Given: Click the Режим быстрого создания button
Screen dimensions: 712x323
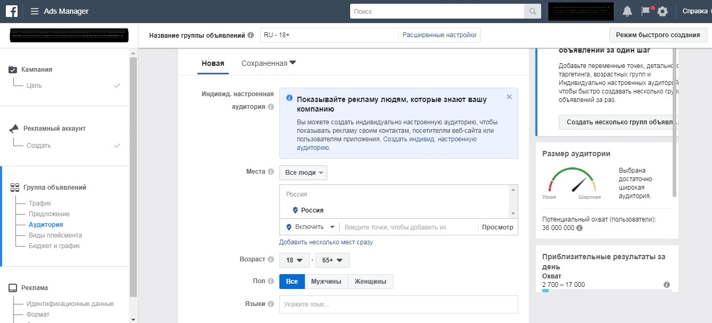Looking at the screenshot, I should click(x=658, y=34).
